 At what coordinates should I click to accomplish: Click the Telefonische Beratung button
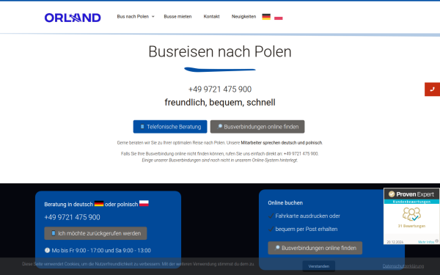click(x=170, y=127)
